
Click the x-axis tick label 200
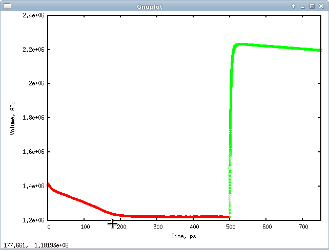click(121, 227)
